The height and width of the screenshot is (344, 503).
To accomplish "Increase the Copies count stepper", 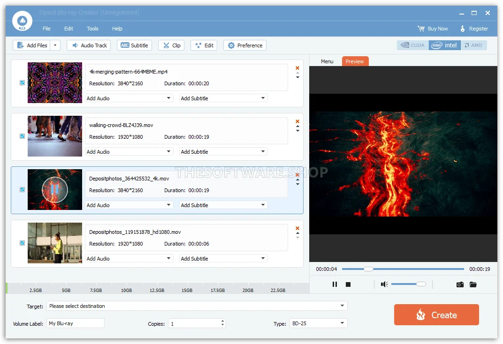I will point(222,321).
